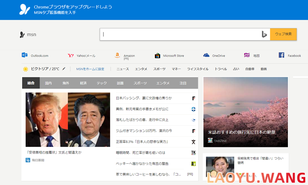
Task: Open the Microsoft Store bag icon
Action: click(157, 56)
